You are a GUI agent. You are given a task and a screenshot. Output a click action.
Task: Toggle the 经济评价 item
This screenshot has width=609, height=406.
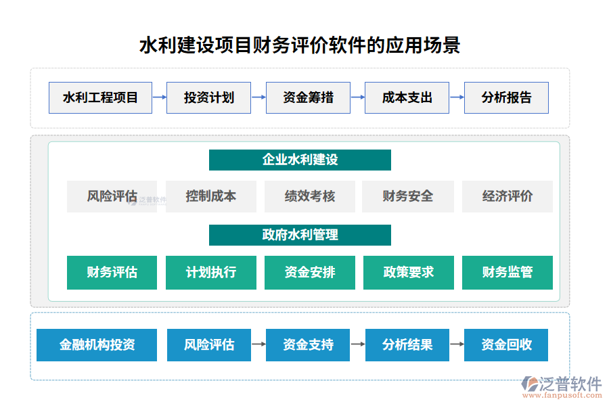pyautogui.click(x=507, y=196)
